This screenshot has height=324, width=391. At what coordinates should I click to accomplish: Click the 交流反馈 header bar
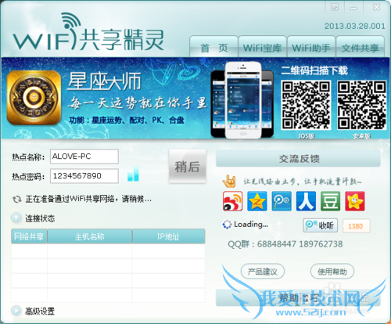pyautogui.click(x=298, y=159)
